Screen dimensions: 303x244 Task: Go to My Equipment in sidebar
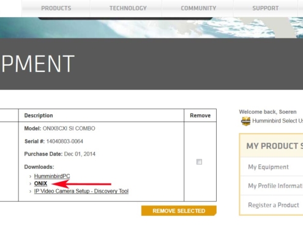tap(268, 167)
